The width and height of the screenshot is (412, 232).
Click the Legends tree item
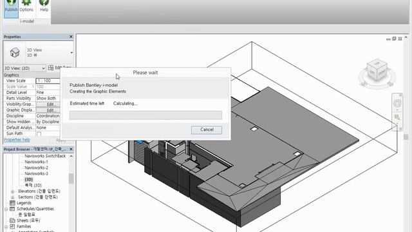click(24, 203)
